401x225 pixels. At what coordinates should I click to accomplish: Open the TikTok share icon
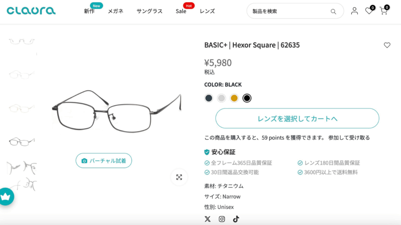tap(236, 219)
